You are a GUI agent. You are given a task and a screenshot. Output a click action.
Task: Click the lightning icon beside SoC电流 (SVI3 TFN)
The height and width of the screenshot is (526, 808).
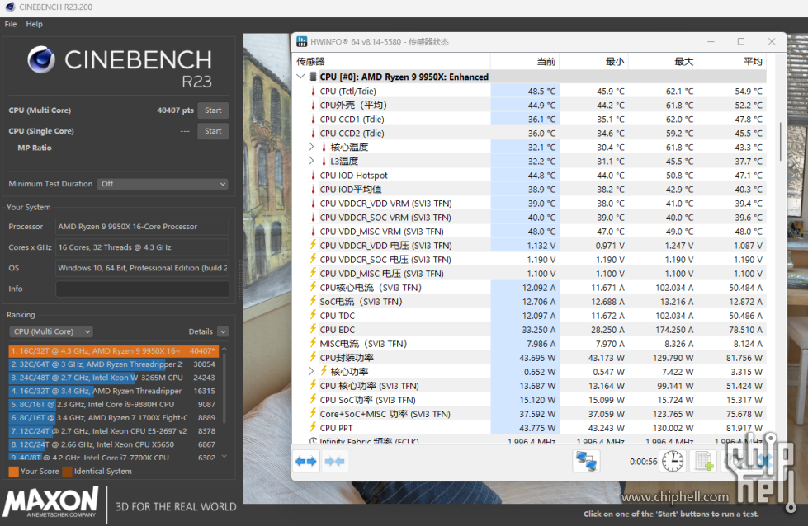tap(313, 302)
